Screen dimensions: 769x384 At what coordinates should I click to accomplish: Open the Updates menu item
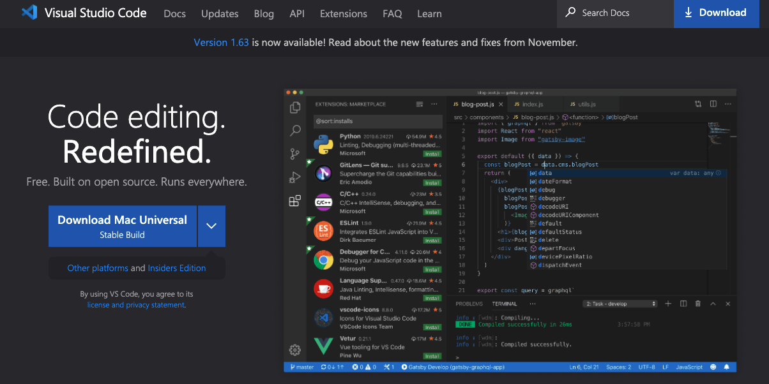pyautogui.click(x=220, y=13)
